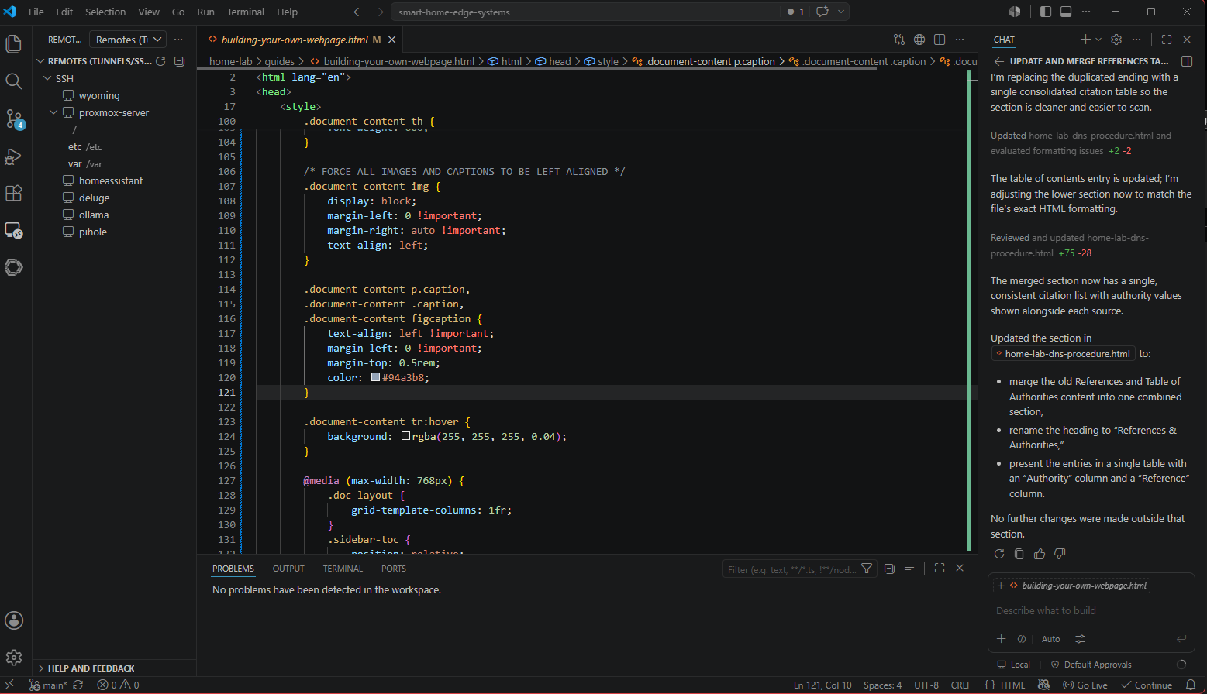Screen dimensions: 1207x694
Task: Go back from the chat session title
Action: click(x=998, y=61)
